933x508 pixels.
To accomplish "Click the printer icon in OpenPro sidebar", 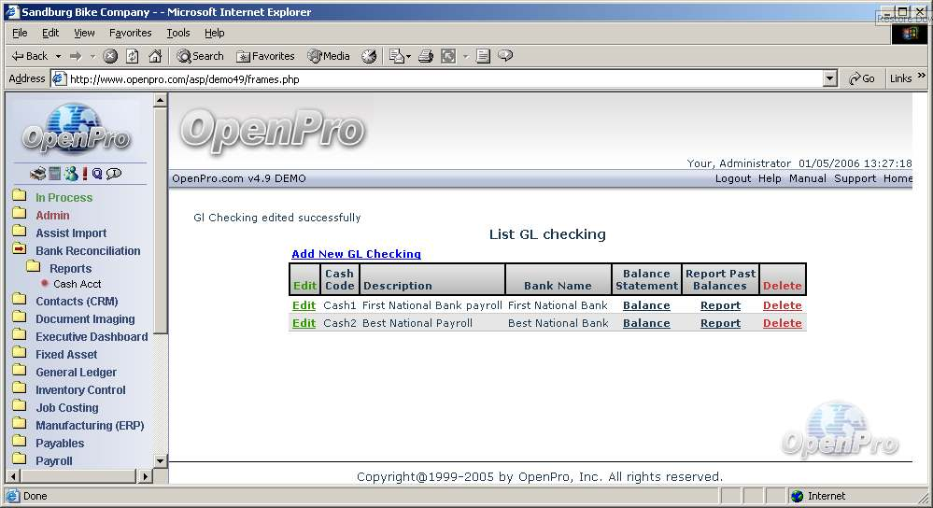I will tap(37, 174).
